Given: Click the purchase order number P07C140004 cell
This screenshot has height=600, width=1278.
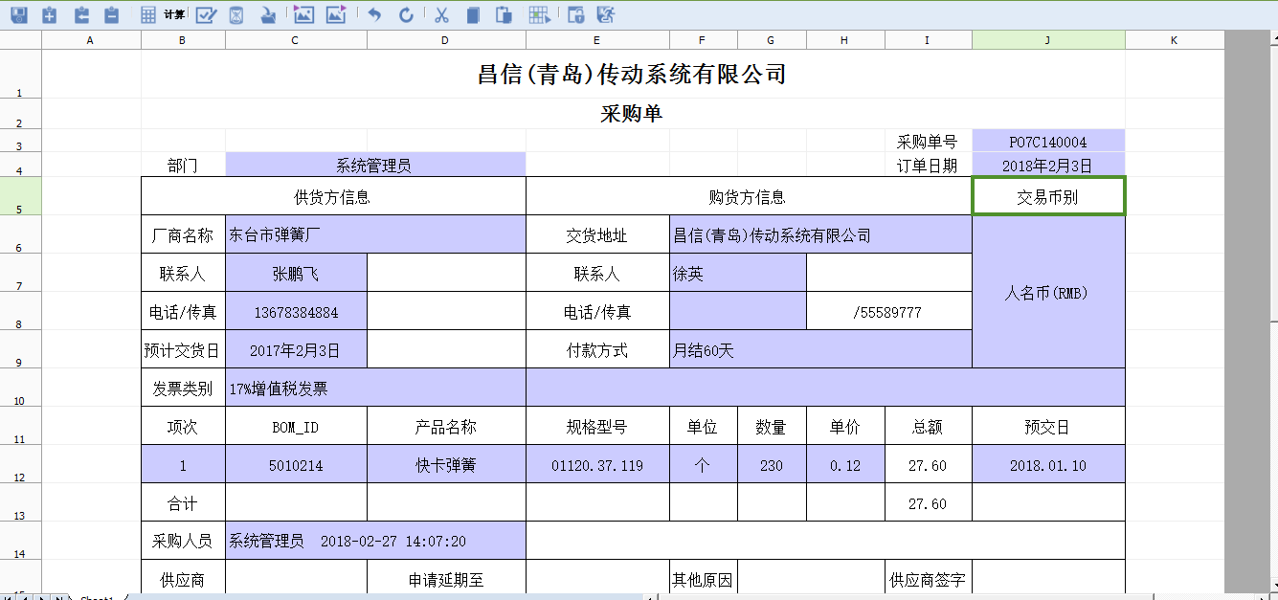Looking at the screenshot, I should coord(1048,142).
